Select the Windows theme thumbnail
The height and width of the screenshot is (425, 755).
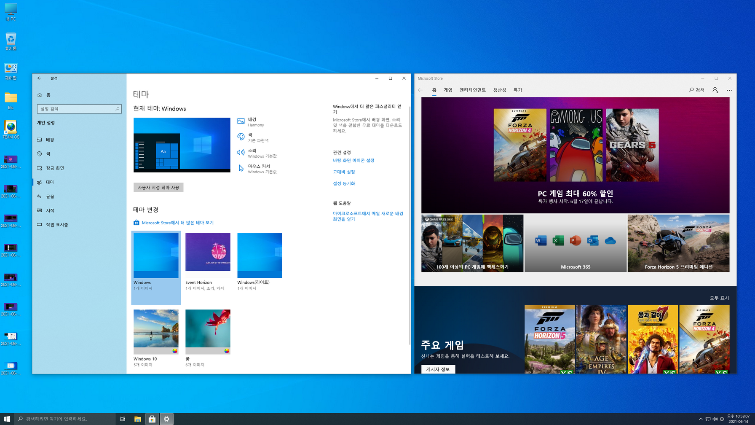coord(156,256)
